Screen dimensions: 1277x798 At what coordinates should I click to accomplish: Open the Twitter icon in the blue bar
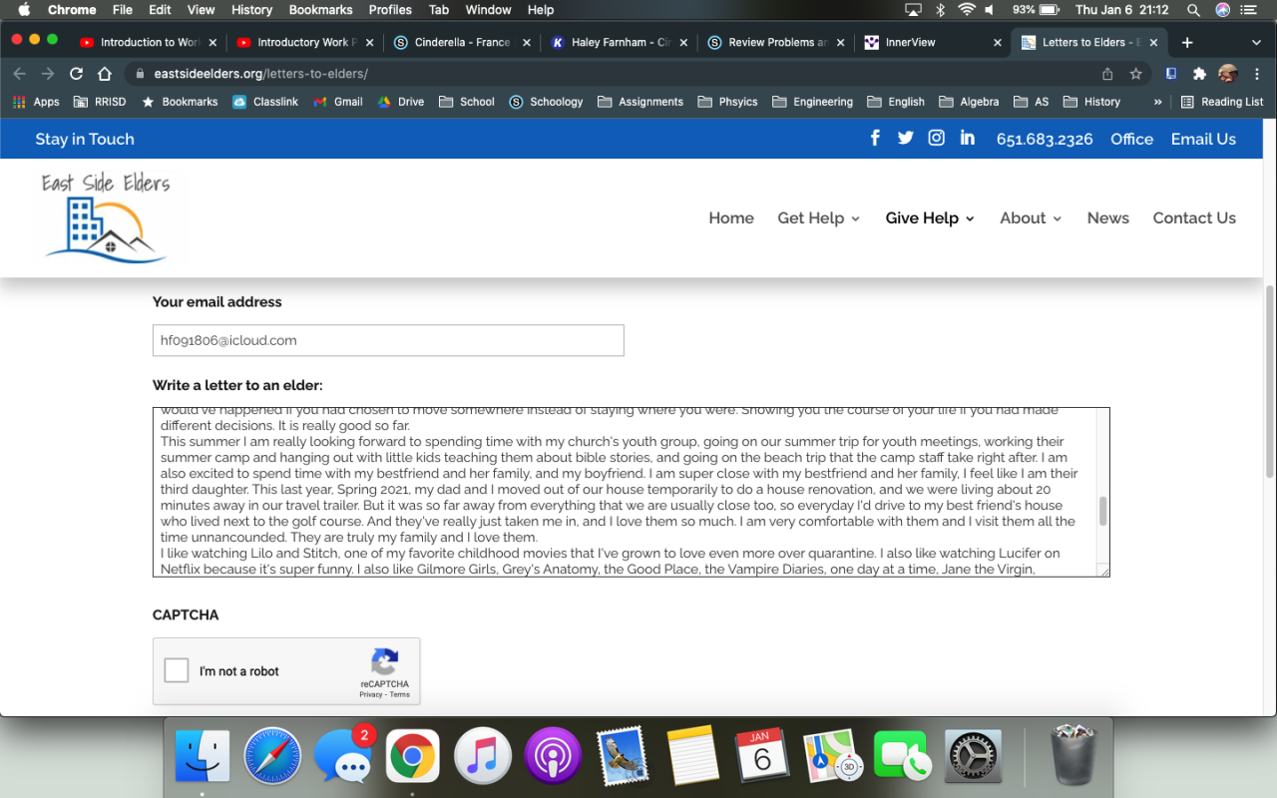pyautogui.click(x=906, y=139)
